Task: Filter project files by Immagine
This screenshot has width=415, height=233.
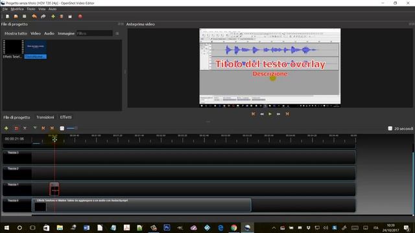Action: pyautogui.click(x=66, y=34)
